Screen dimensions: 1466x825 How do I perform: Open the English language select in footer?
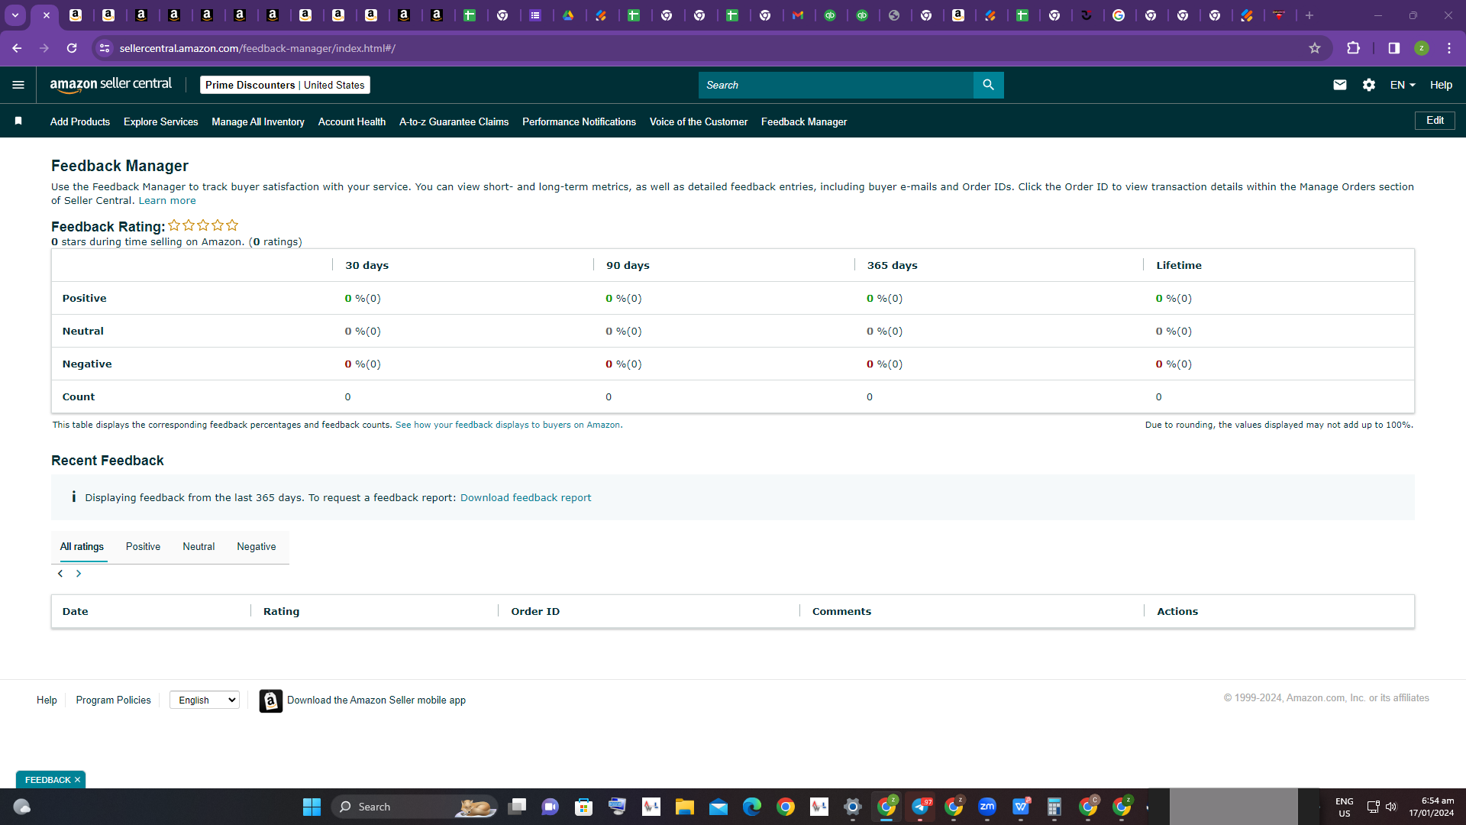[205, 700]
